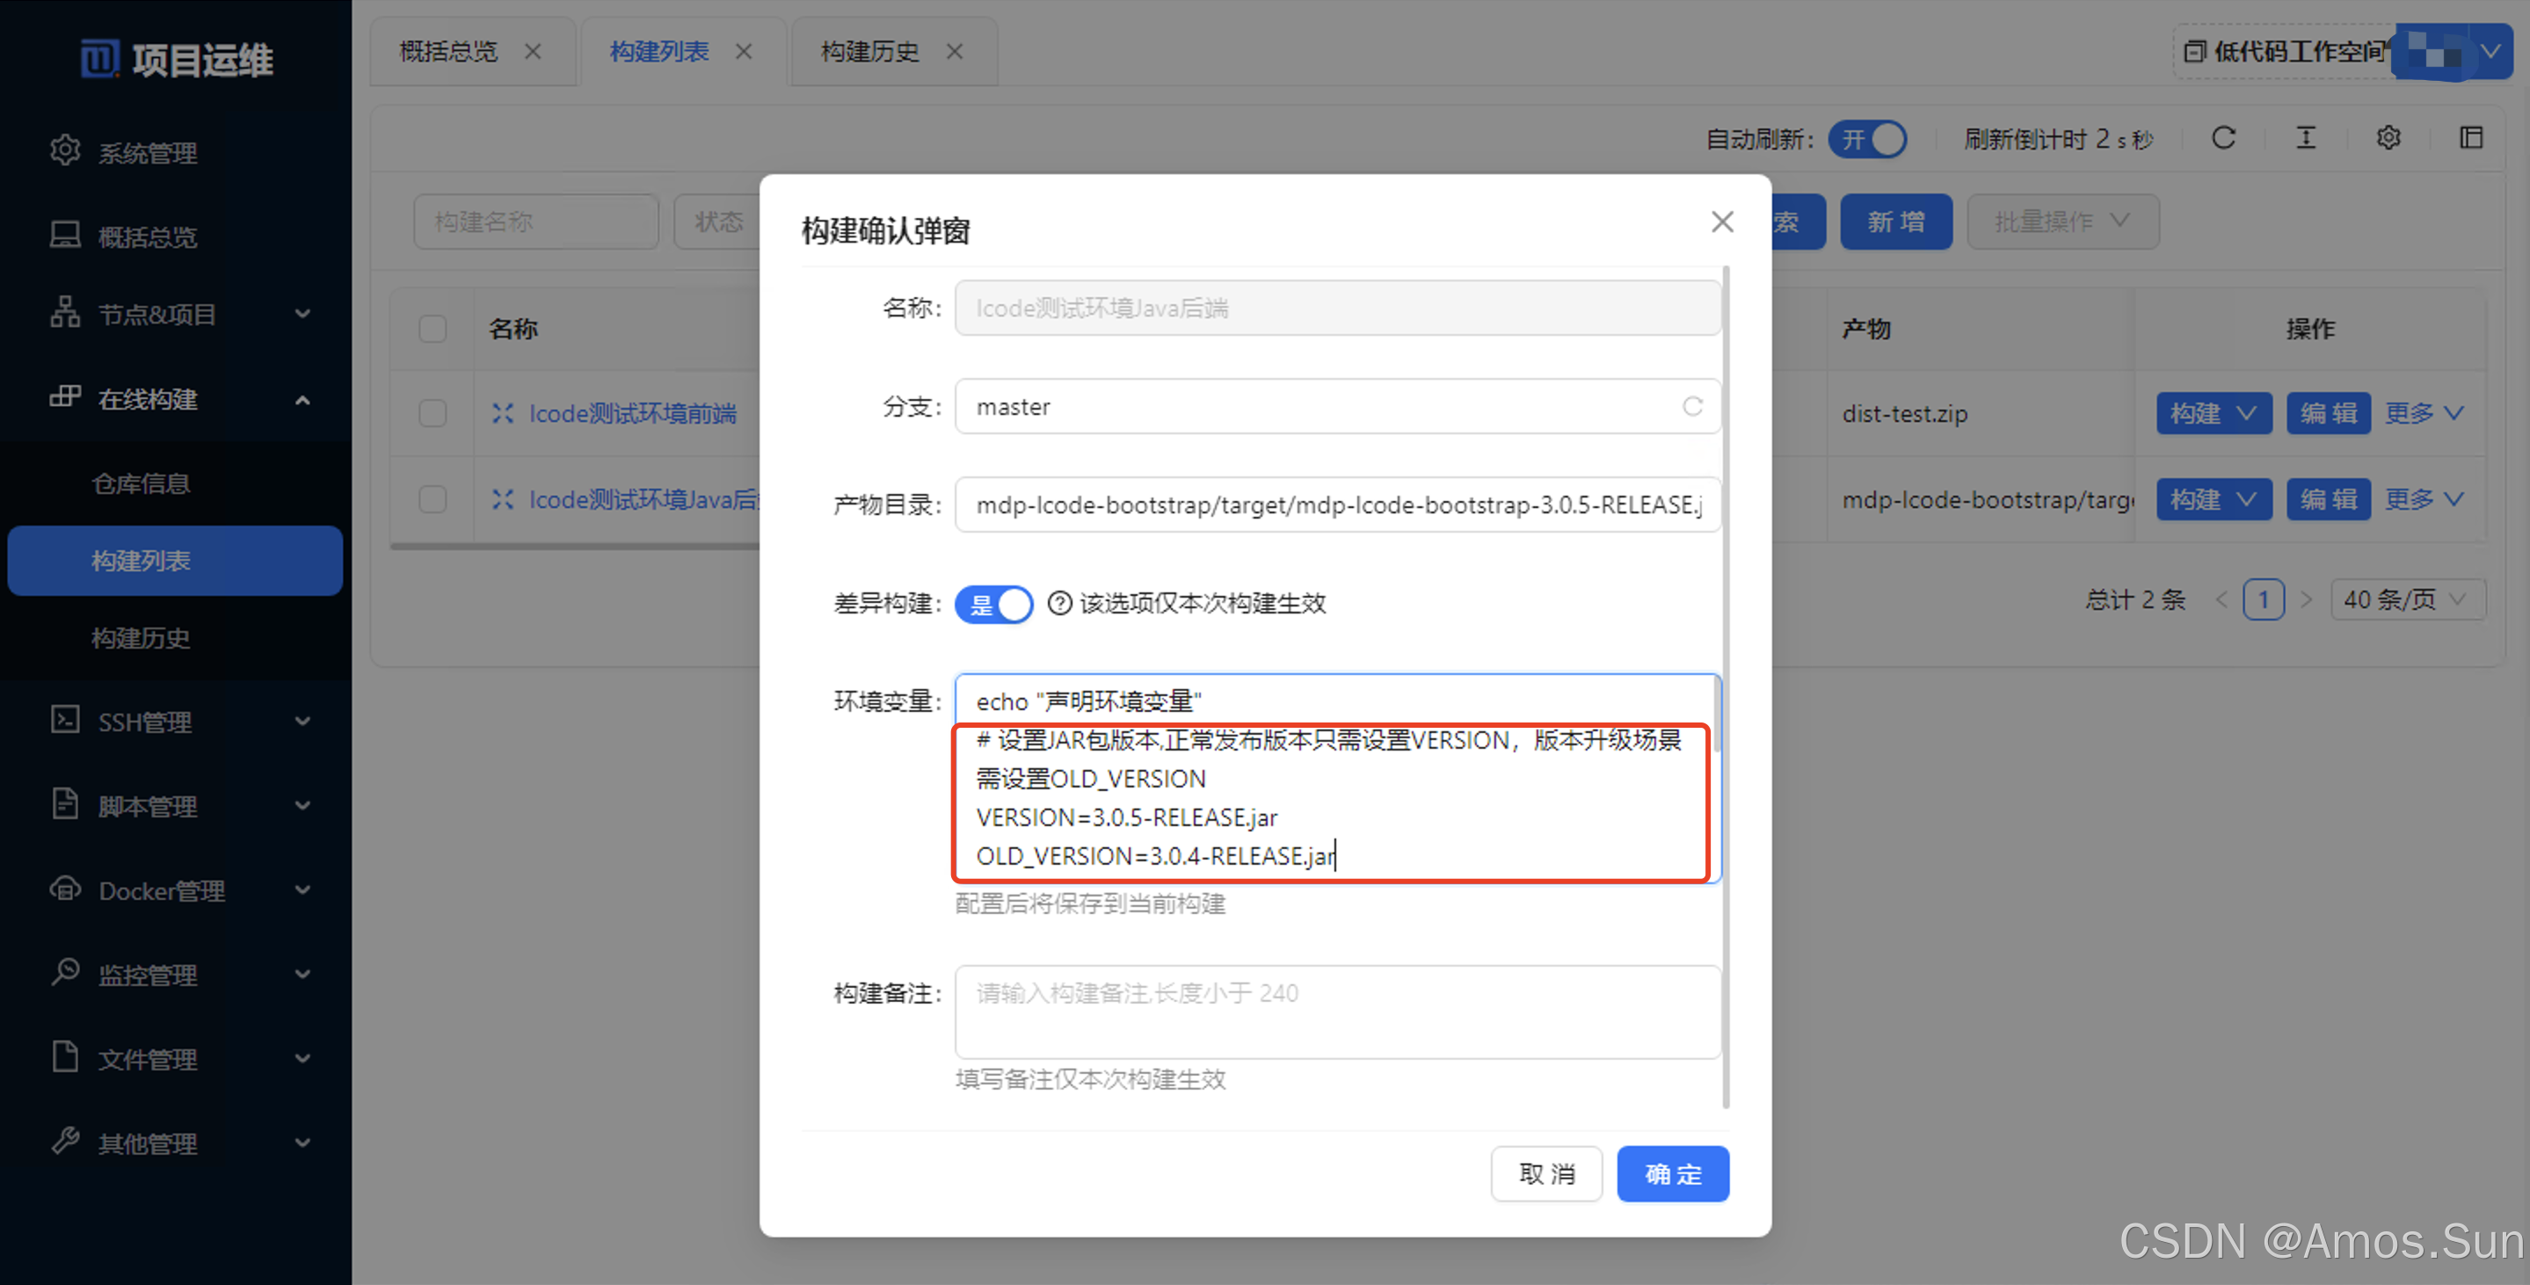Toggle the 差异构建 switch off
Image resolution: width=2530 pixels, height=1285 pixels.
(x=993, y=604)
